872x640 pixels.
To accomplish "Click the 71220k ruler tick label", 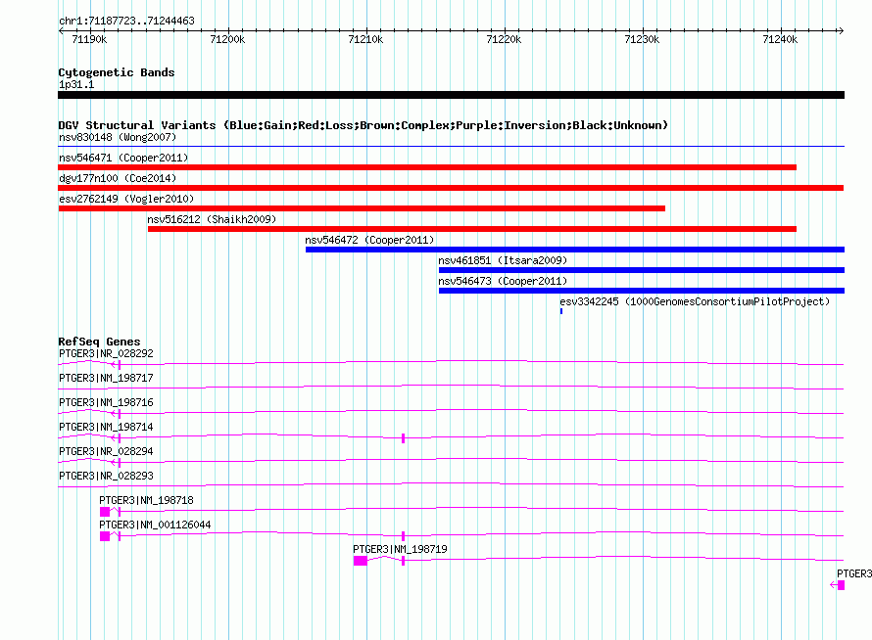I will (x=504, y=39).
